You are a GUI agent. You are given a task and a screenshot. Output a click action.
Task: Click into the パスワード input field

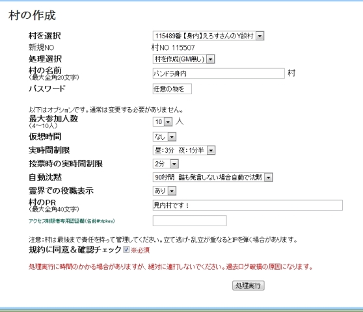[172, 89]
